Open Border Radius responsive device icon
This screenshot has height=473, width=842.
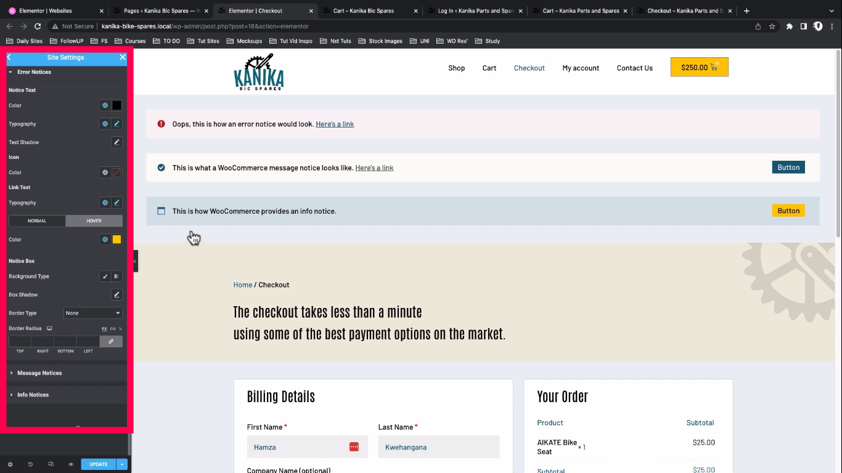click(49, 329)
